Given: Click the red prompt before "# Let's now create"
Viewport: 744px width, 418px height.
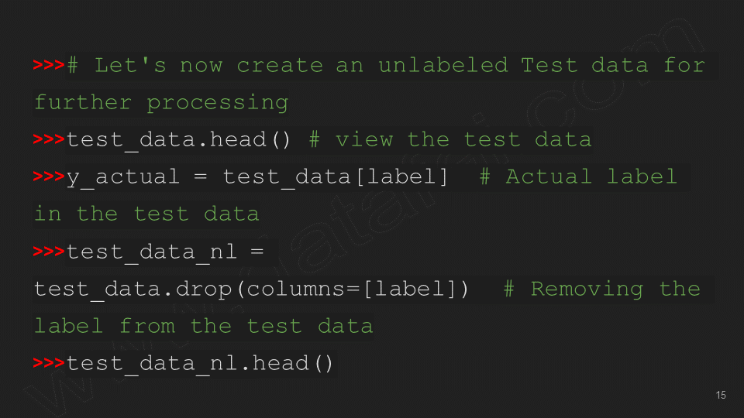Looking at the screenshot, I should pos(49,65).
